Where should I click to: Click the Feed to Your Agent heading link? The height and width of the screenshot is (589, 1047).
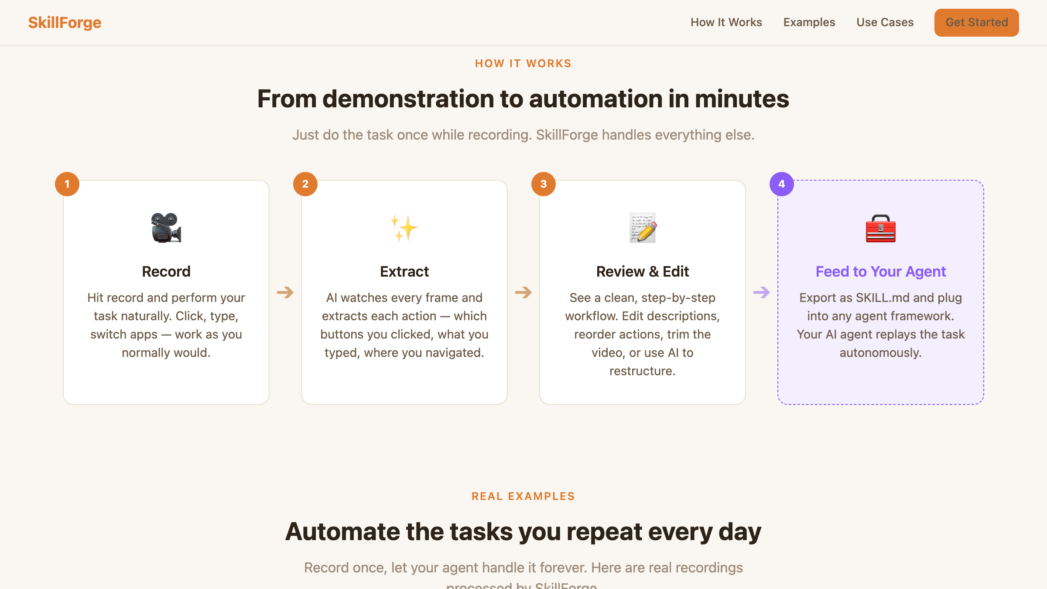coord(881,271)
